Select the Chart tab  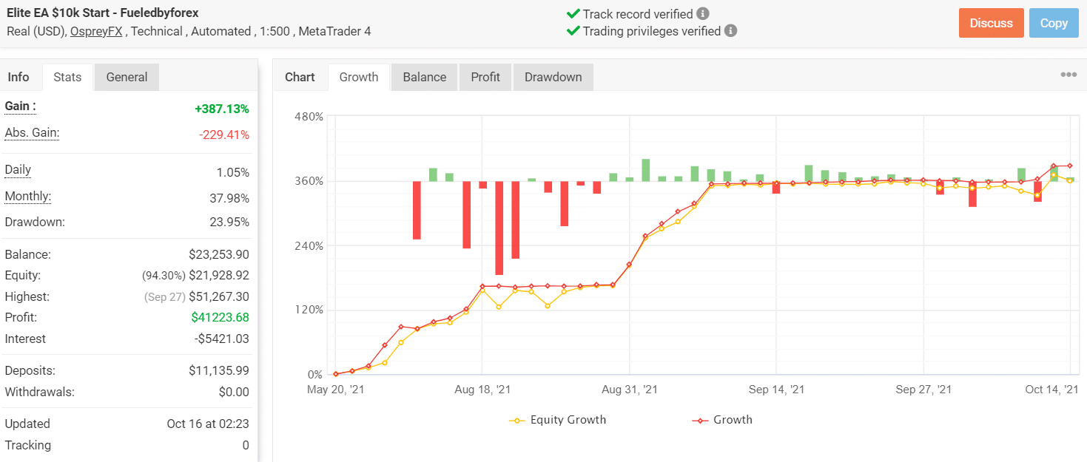(300, 76)
